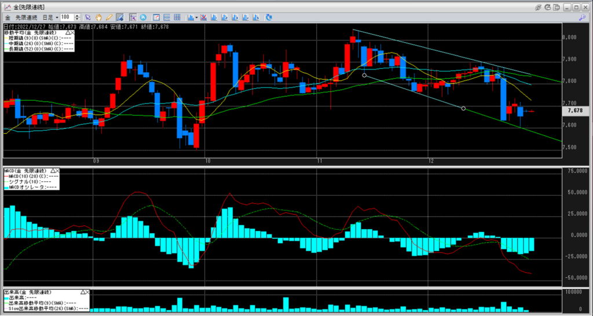Select chart template 4 icon
This screenshot has width=593, height=316.
246,17
